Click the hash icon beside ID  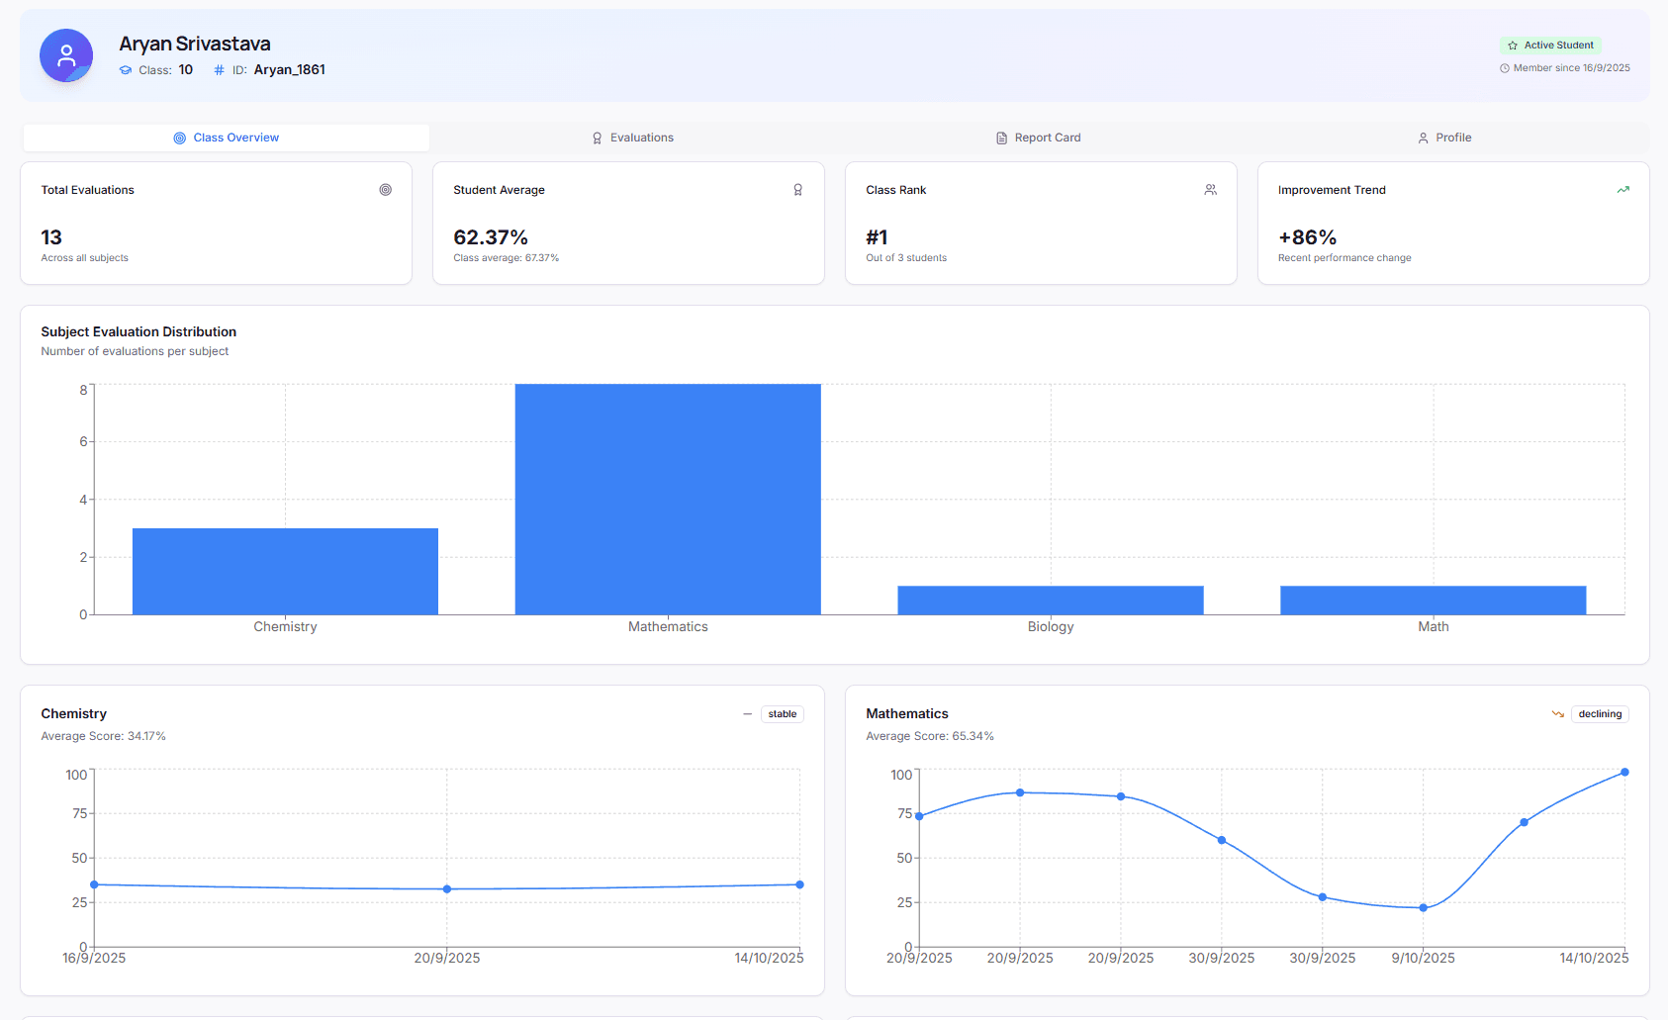pyautogui.click(x=220, y=70)
